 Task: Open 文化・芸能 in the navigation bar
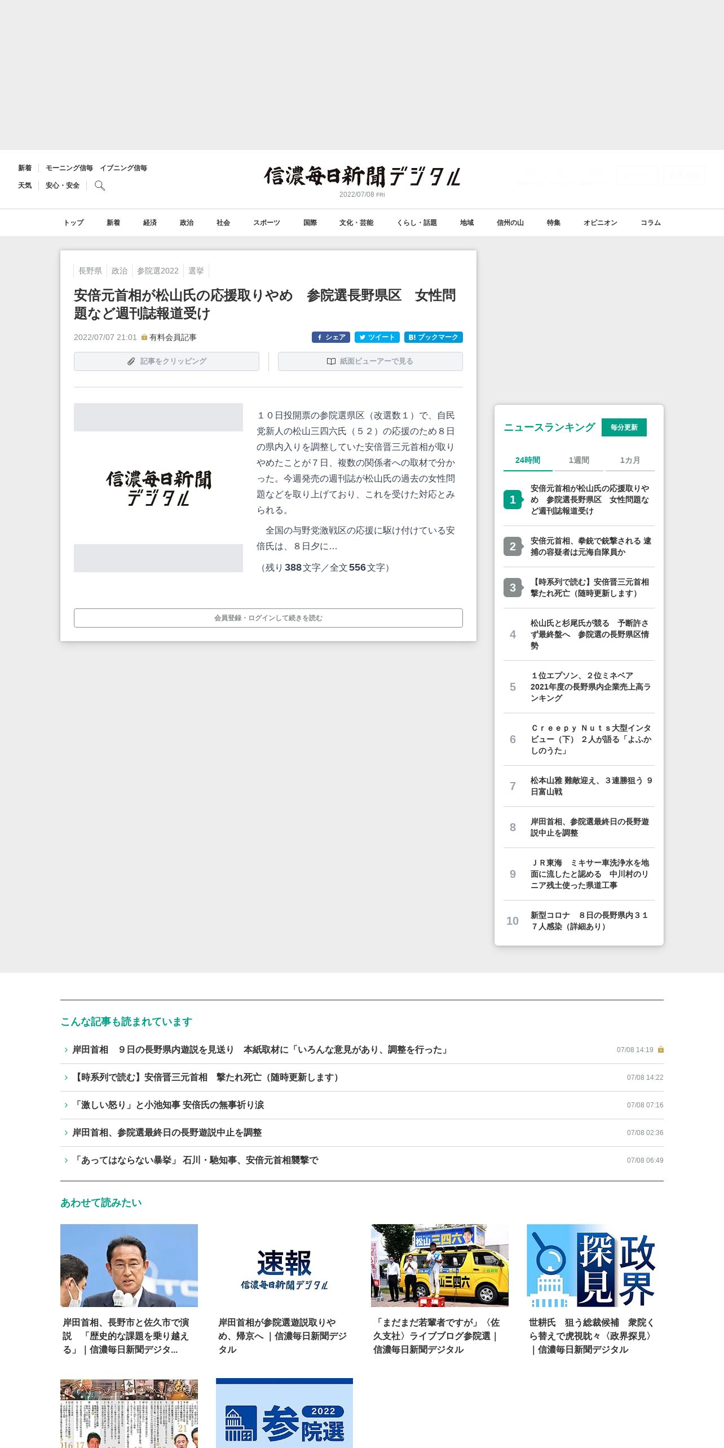pos(356,223)
